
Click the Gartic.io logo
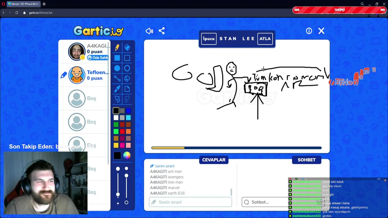click(98, 31)
